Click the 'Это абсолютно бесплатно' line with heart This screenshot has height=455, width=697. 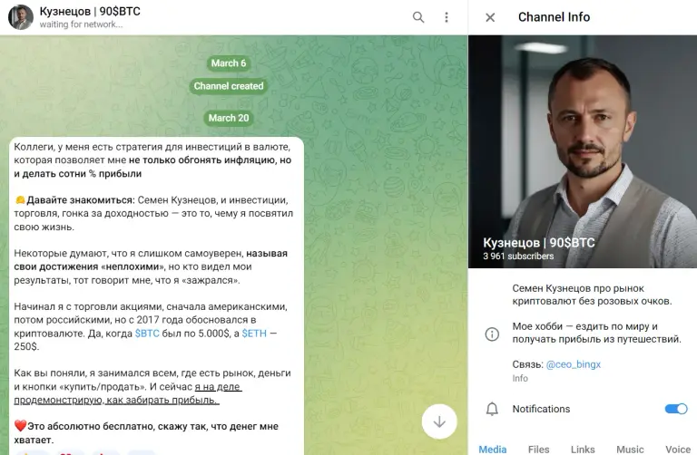[x=146, y=433]
